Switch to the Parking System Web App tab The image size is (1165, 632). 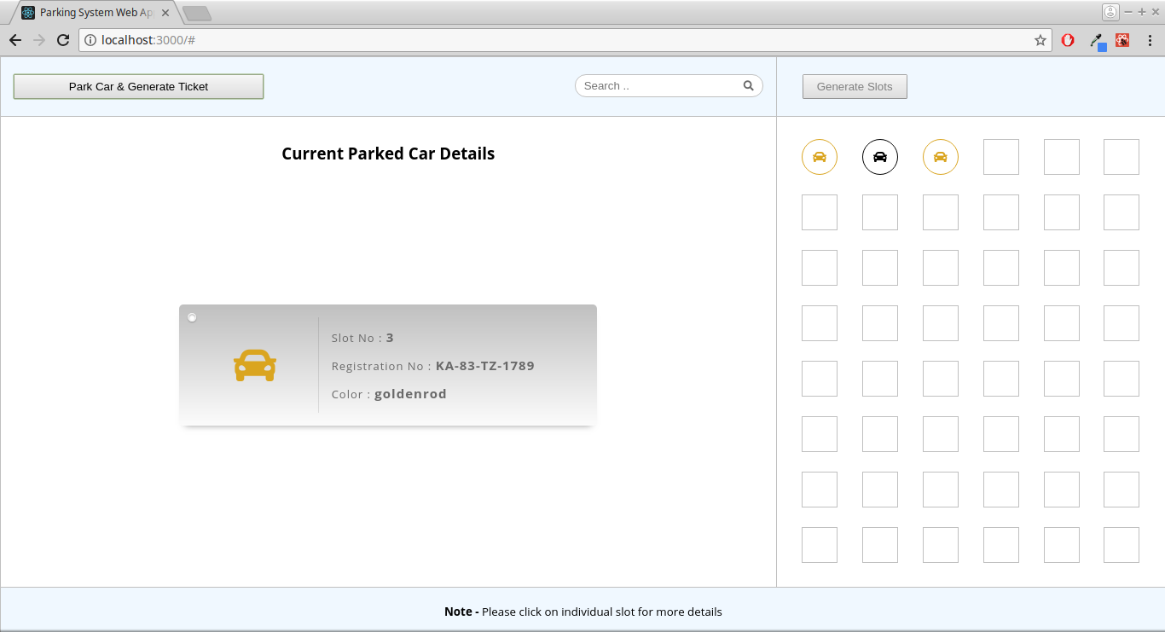94,12
